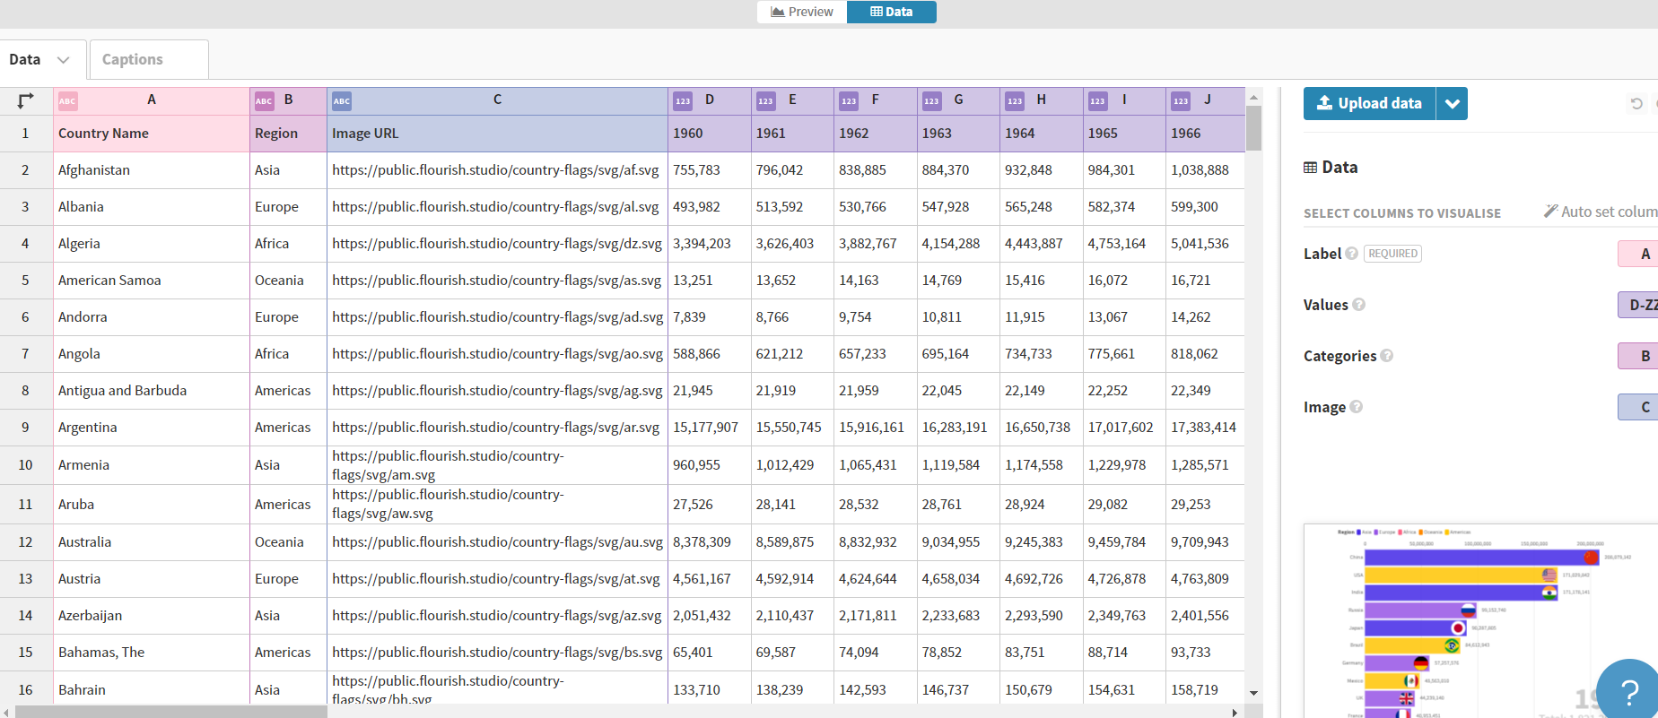This screenshot has width=1658, height=718.
Task: Click the Antigua and Barbuda cell
Action: [152, 391]
